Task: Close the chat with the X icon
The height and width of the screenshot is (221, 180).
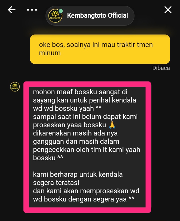Action: 168,10
